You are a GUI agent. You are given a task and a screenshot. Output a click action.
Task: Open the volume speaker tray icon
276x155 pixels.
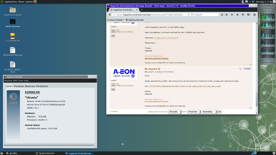point(253,2)
